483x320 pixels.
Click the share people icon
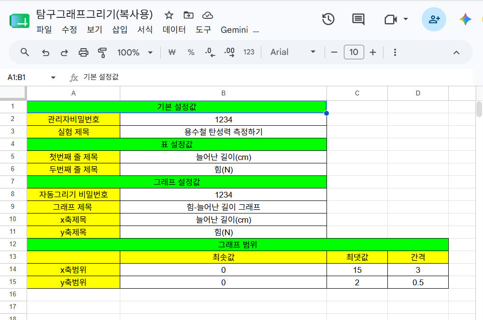click(434, 19)
